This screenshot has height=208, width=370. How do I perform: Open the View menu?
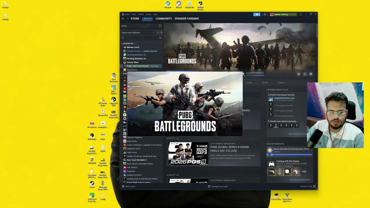pos(134,14)
